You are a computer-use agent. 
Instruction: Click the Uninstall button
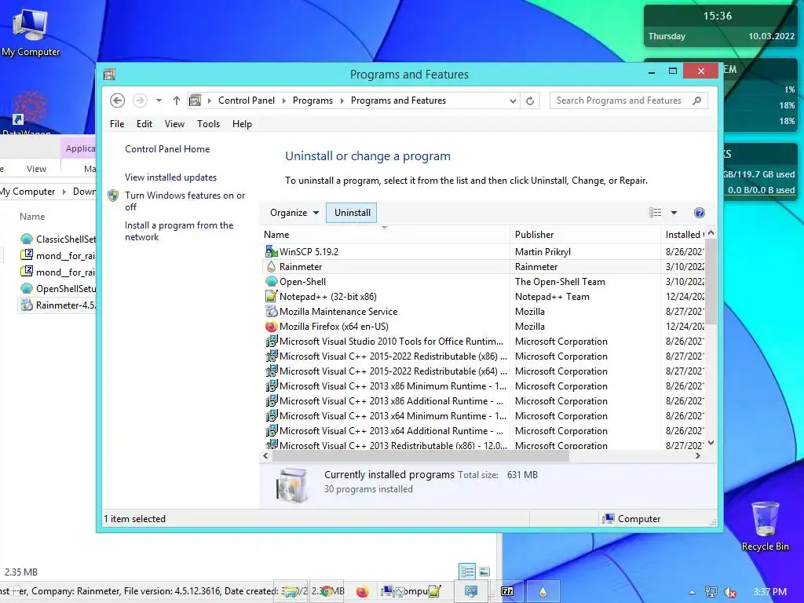tap(353, 212)
